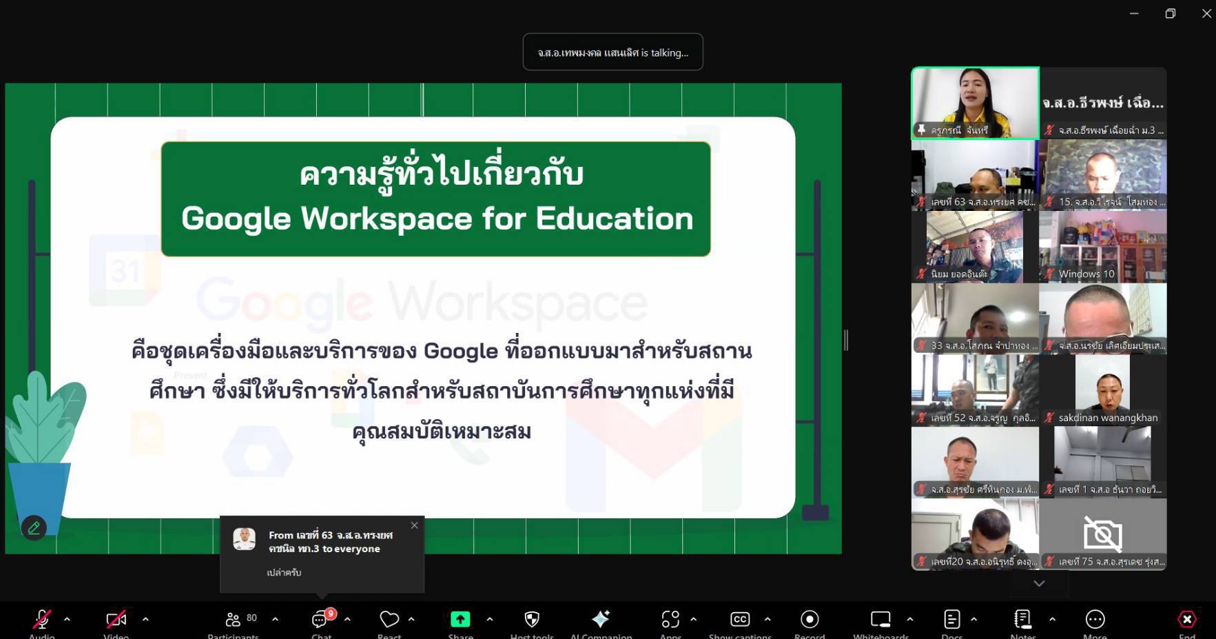Expand the Share options arrow

pyautogui.click(x=490, y=619)
